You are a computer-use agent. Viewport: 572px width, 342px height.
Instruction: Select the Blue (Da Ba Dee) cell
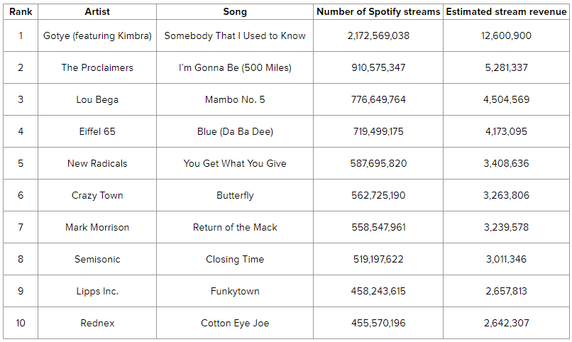point(235,131)
